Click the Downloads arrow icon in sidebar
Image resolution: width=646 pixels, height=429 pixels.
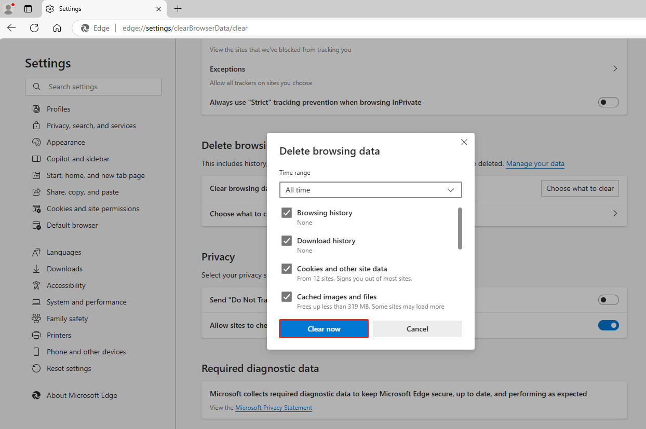[x=36, y=269]
